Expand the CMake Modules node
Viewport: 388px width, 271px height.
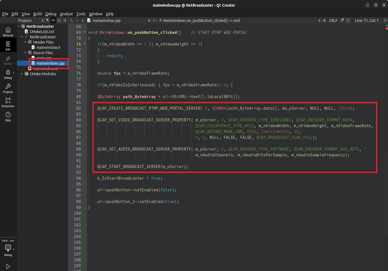tap(22, 74)
